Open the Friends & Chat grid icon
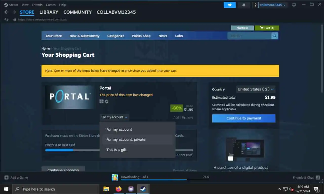Image resolution: width=324 pixels, height=194 pixels. [318, 178]
